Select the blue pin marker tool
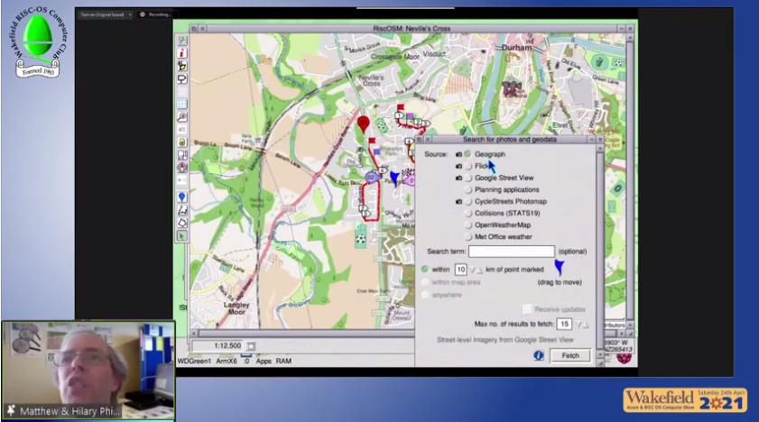Viewport: 759px width, 422px height. tap(182, 197)
